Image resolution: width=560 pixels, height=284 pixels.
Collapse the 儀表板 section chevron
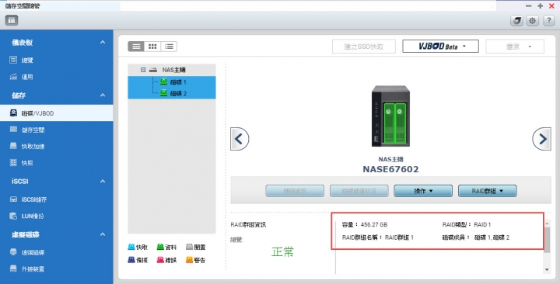103,43
